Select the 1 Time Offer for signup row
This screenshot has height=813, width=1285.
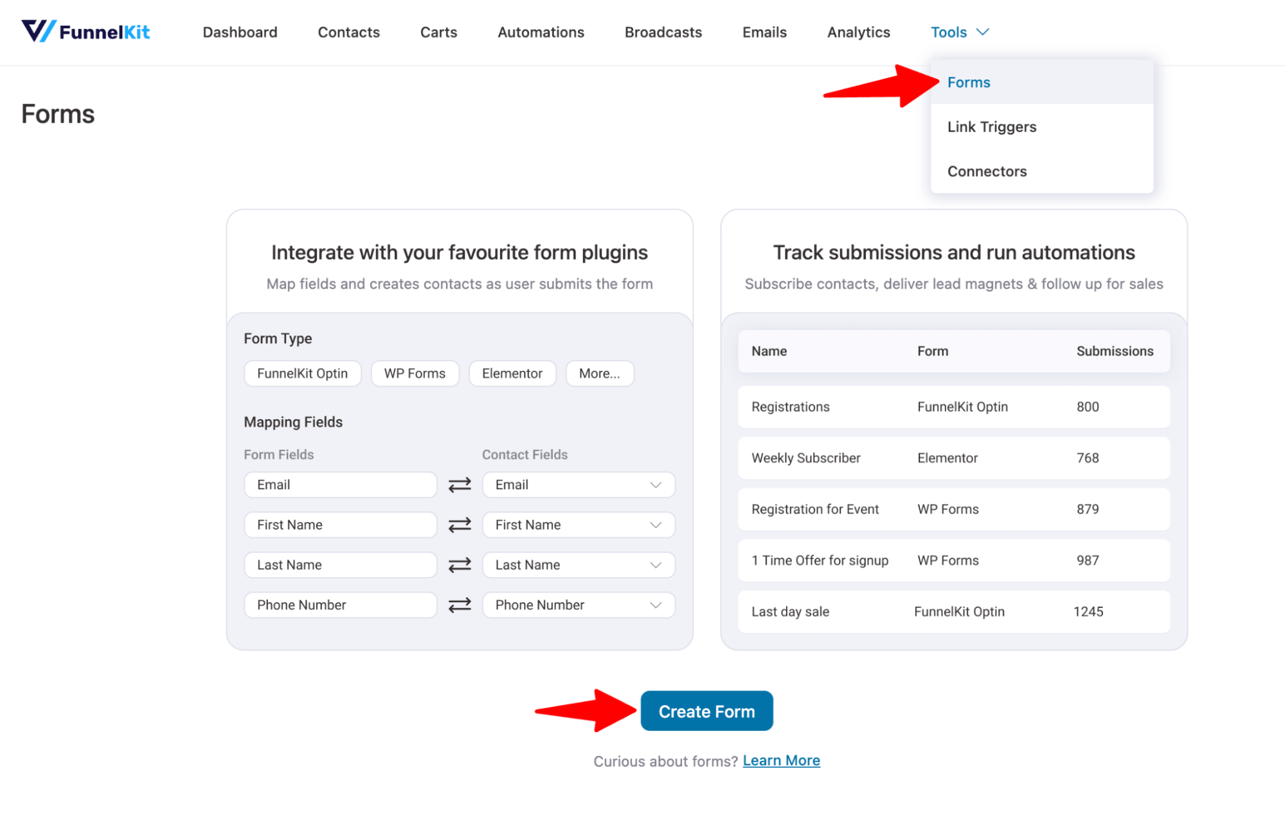[954, 560]
